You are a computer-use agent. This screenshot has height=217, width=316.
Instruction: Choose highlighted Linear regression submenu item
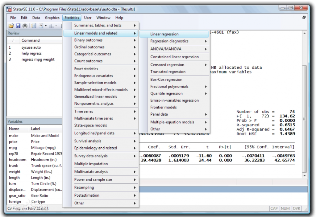174,34
